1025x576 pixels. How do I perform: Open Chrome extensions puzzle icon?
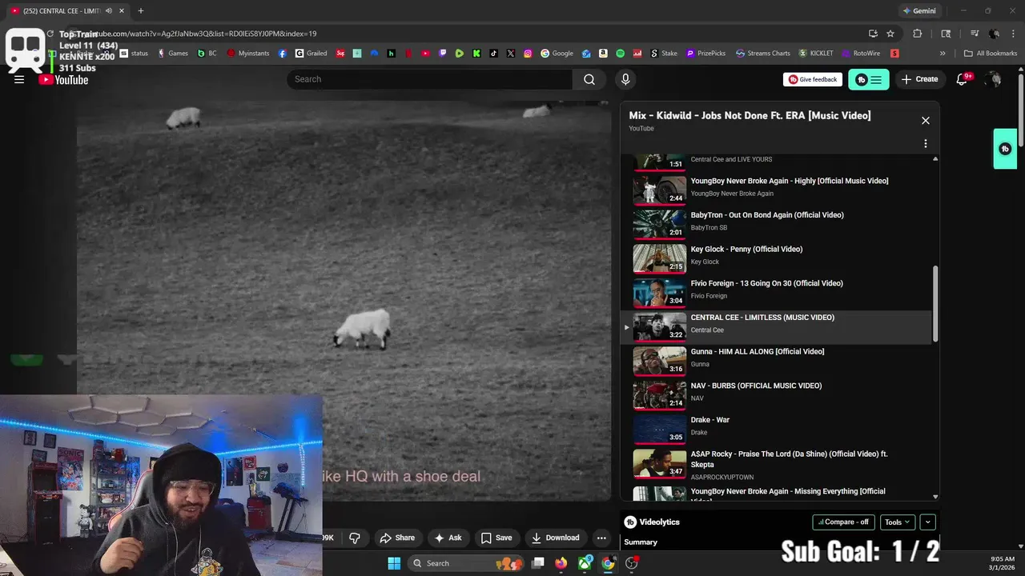(918, 34)
